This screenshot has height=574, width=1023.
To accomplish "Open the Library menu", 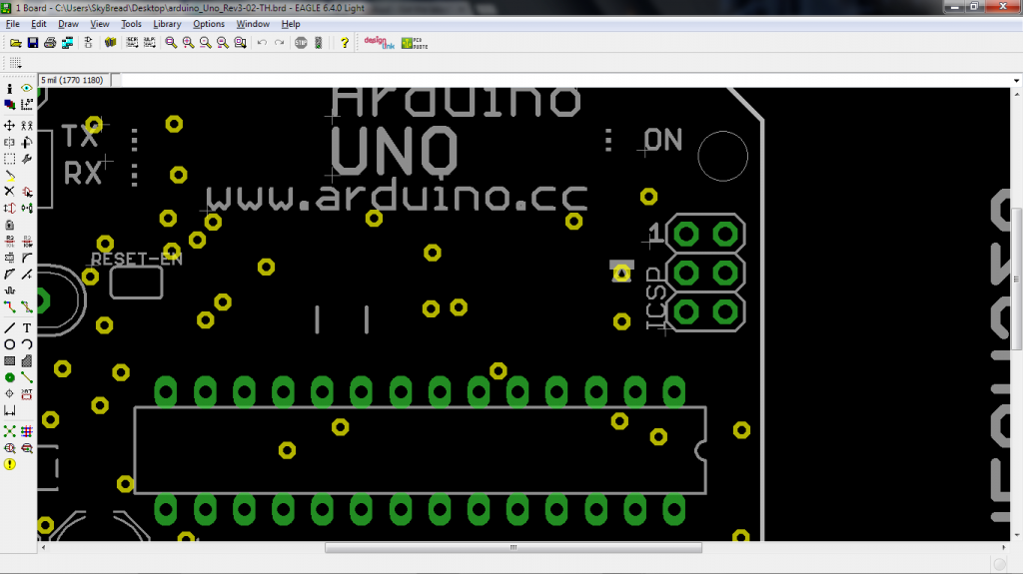I will 167,24.
